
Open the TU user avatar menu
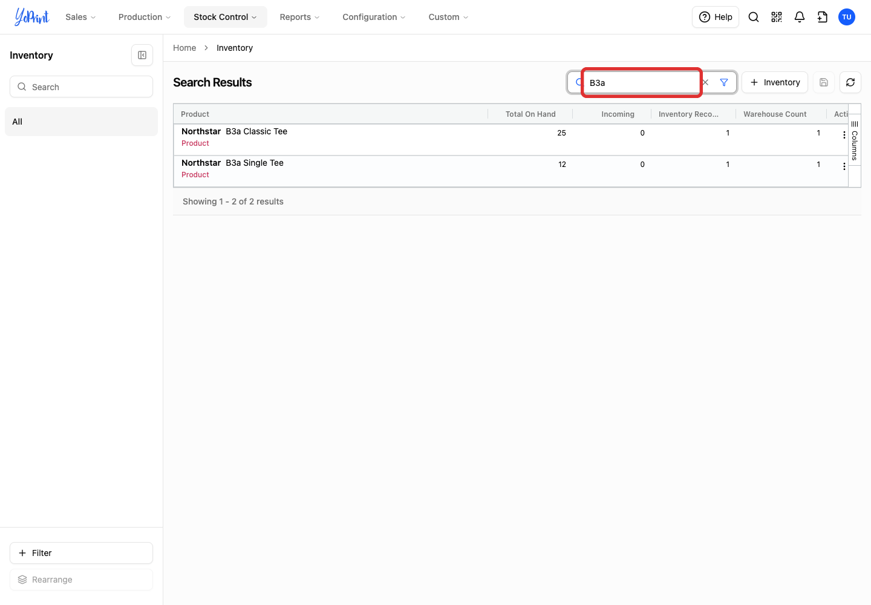click(x=847, y=17)
